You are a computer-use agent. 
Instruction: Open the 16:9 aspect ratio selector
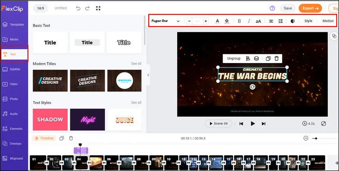pos(41,8)
